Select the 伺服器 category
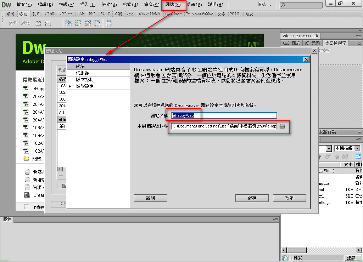This screenshot has width=363, height=262. click(98, 73)
